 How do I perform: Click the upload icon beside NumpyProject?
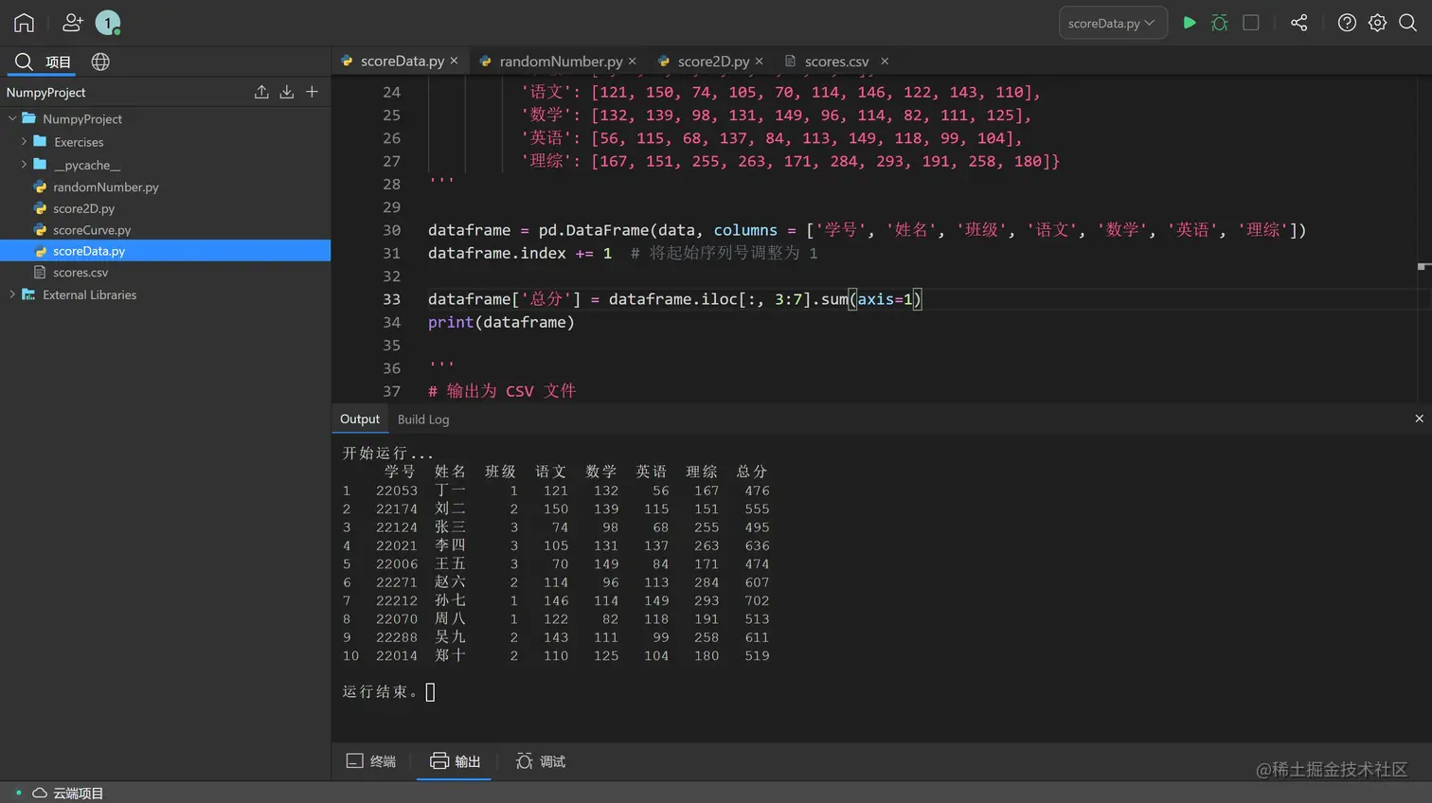pos(261,92)
